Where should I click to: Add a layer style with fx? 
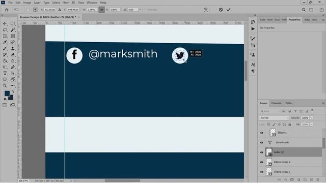[x=286, y=179]
